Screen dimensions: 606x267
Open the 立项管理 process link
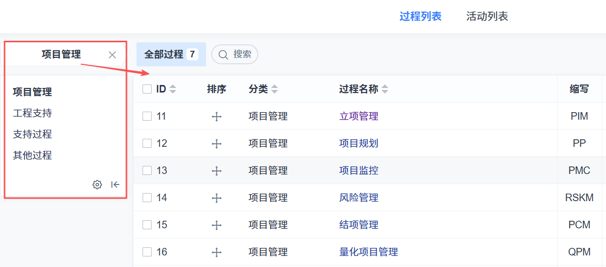[359, 117]
